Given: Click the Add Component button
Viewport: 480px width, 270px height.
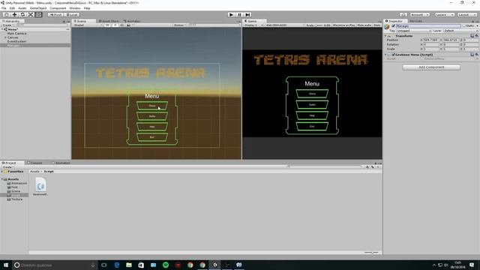Looking at the screenshot, I should point(431,67).
